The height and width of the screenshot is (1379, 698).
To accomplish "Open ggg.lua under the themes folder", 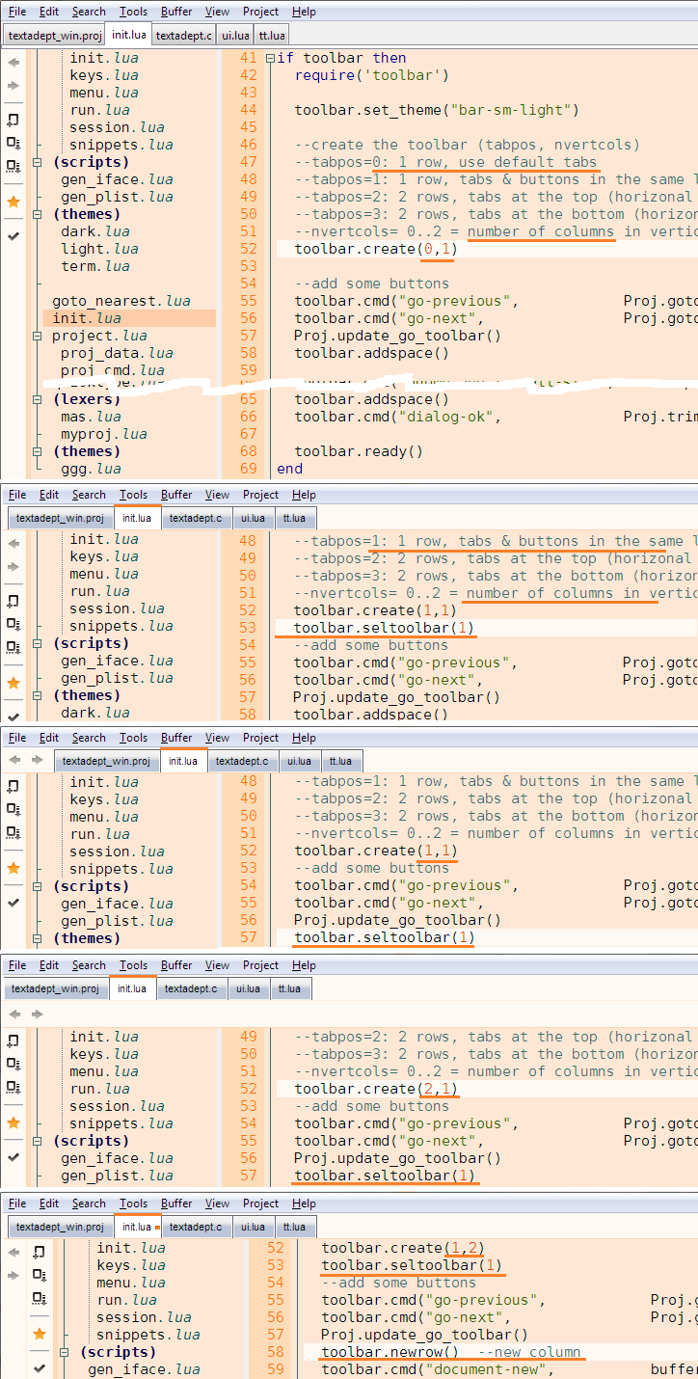I will point(91,469).
